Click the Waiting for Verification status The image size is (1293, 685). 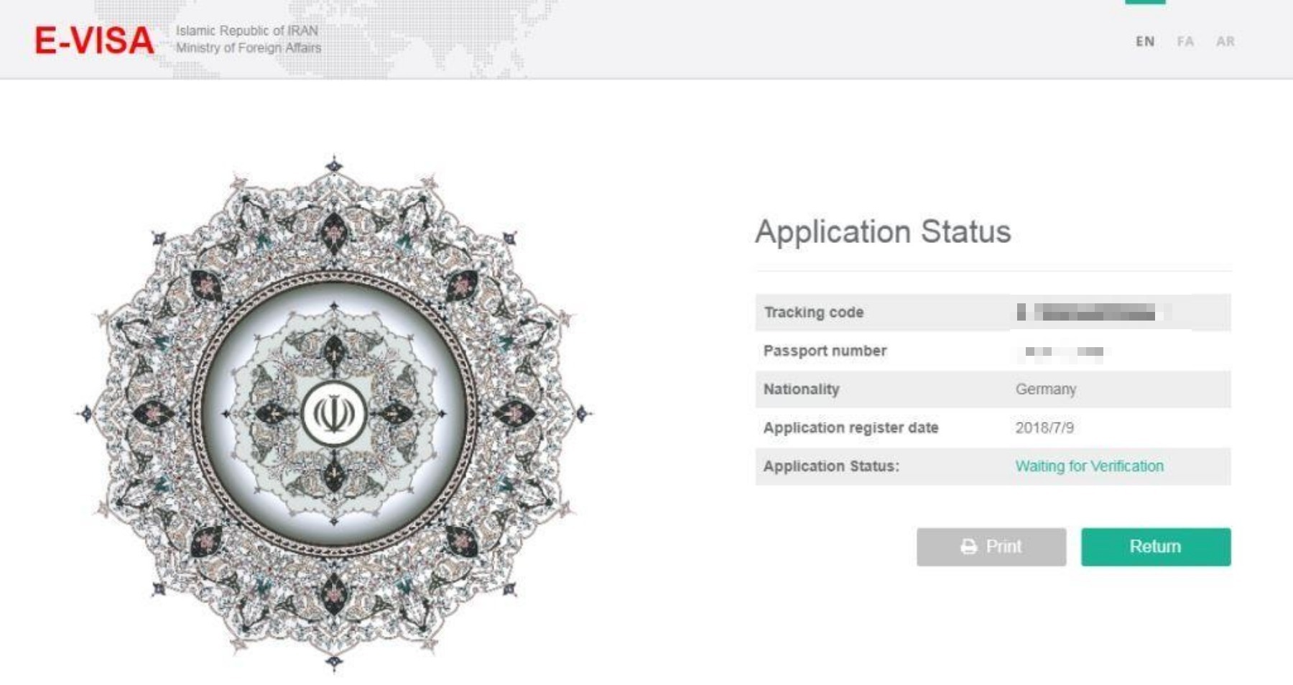coord(1089,466)
